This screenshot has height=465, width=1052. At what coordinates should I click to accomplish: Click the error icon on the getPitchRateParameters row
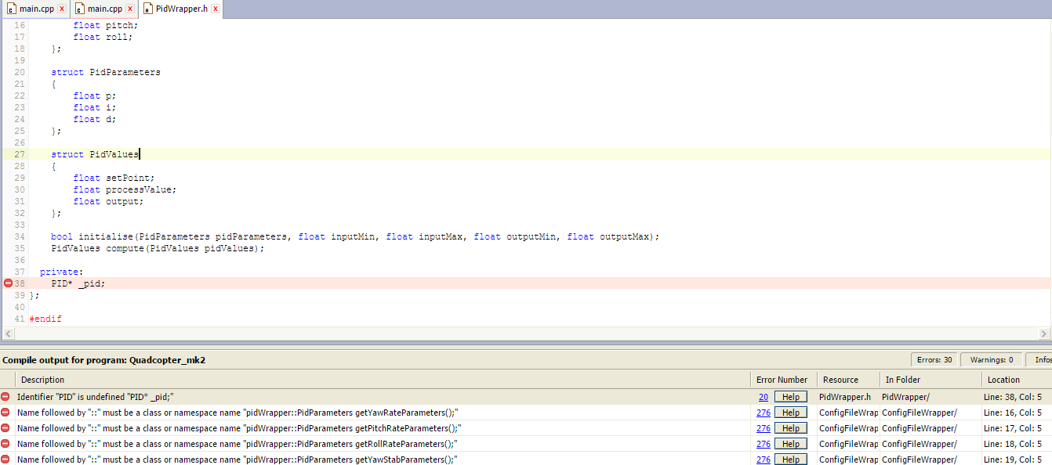(6, 428)
